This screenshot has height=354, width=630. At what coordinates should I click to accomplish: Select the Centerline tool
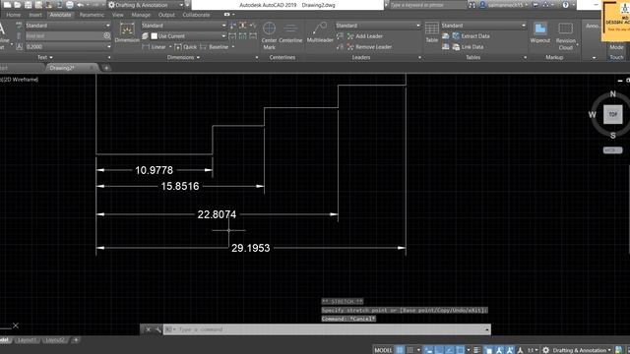[x=290, y=32]
